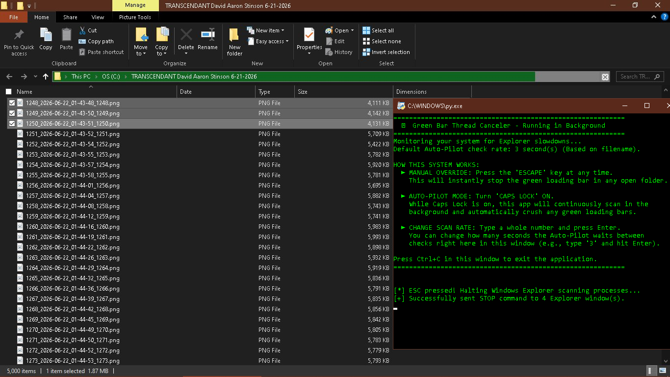This screenshot has width=670, height=377.
Task: Select file 1251_2026-06-22_01-43-52_1251.png
Action: click(x=73, y=134)
